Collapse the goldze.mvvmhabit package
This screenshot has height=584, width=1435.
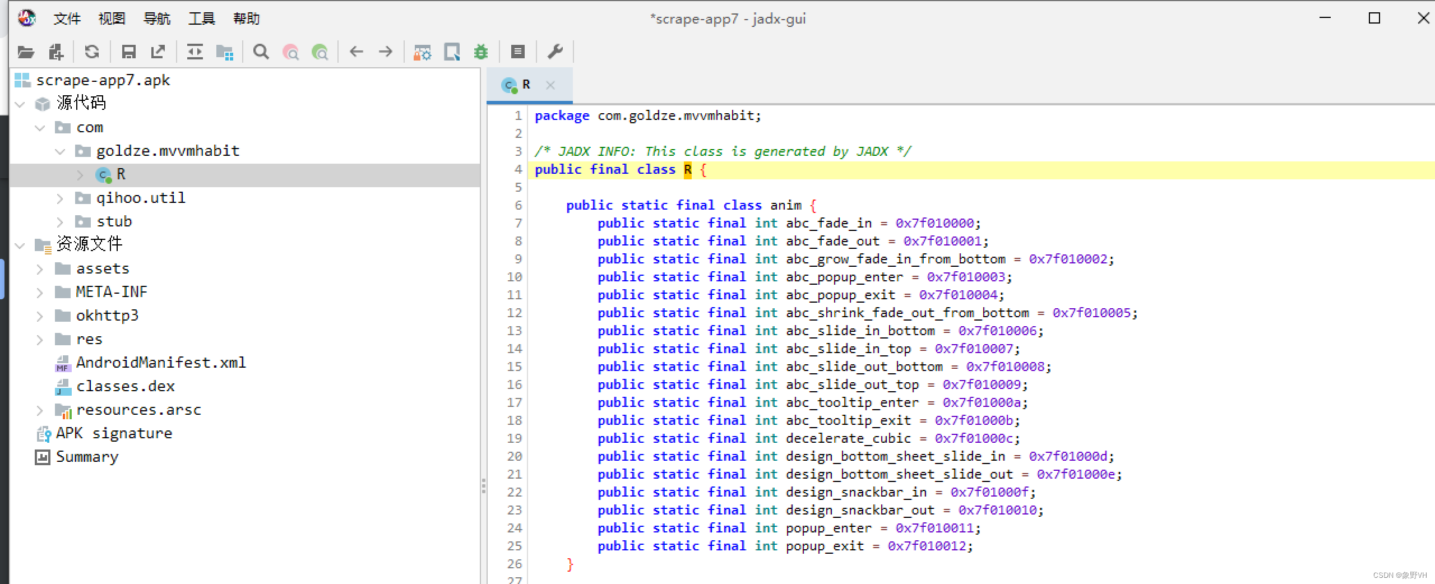(61, 151)
